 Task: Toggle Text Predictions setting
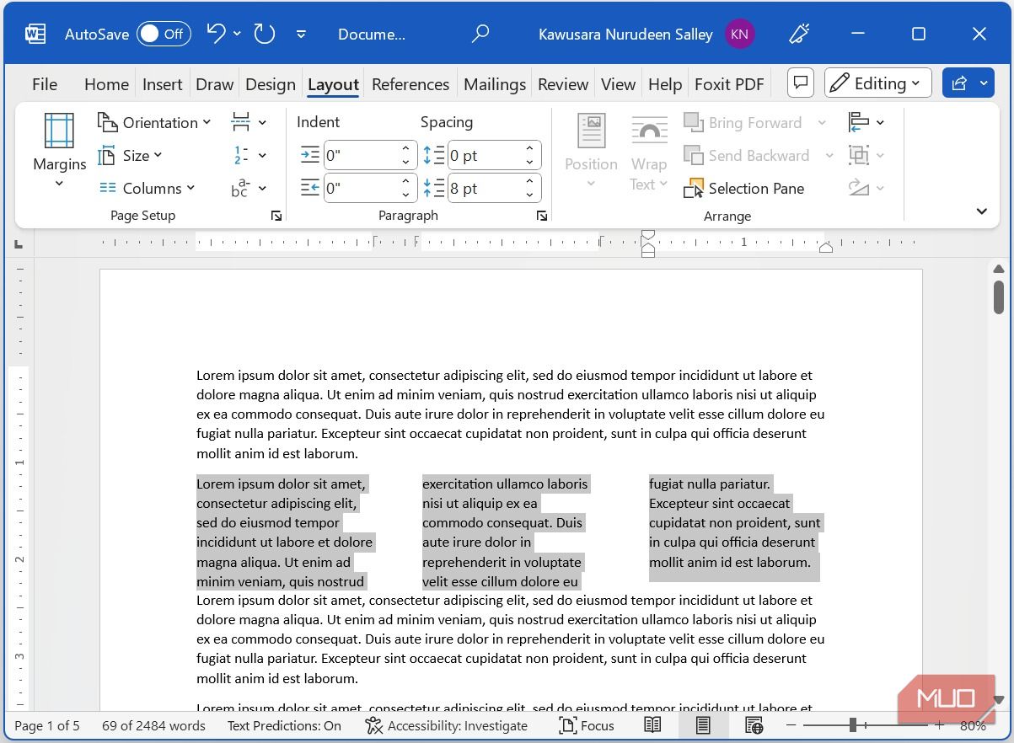pos(284,725)
